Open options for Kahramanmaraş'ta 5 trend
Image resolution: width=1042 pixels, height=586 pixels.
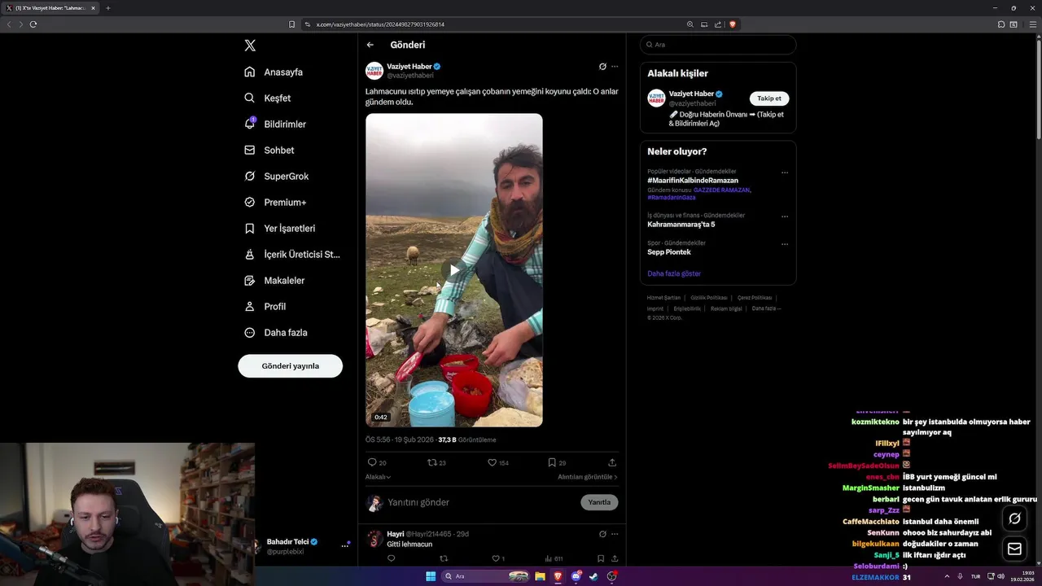[785, 216]
